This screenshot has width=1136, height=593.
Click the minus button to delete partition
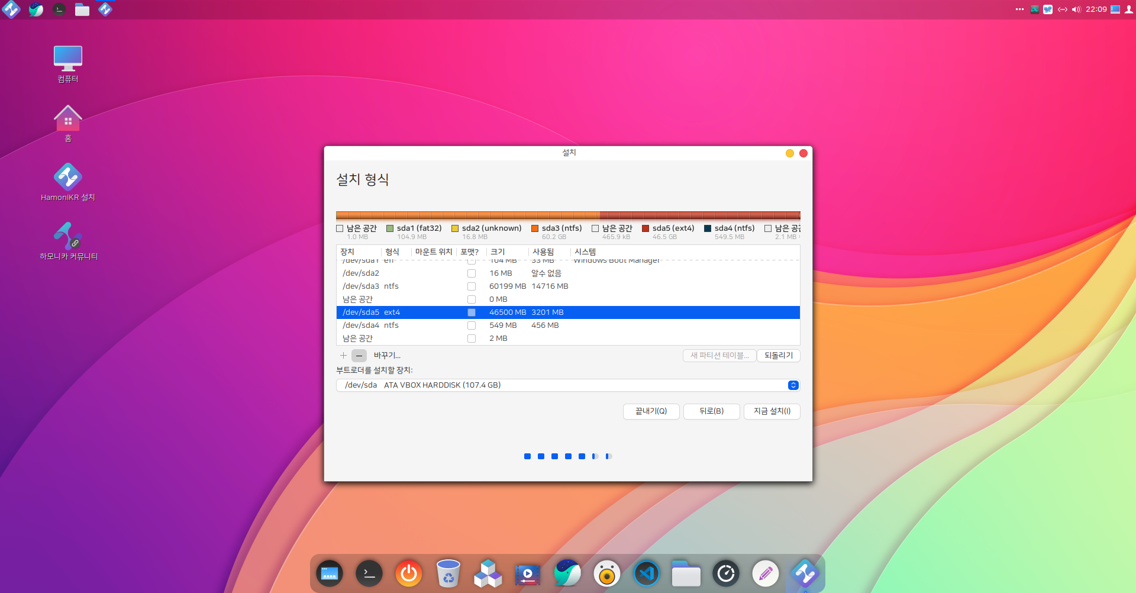(359, 356)
